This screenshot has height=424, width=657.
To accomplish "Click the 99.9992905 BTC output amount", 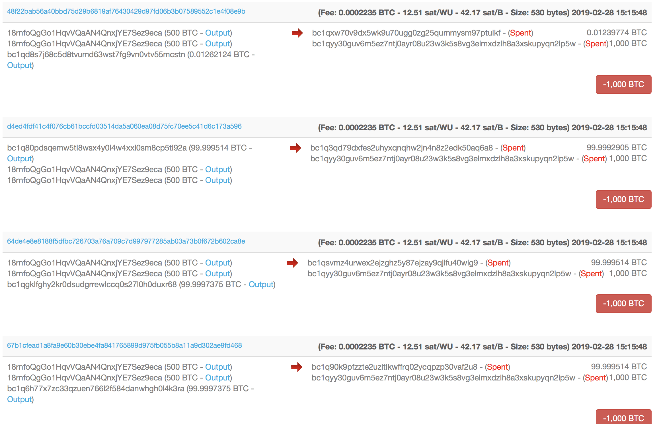I will 617,148.
